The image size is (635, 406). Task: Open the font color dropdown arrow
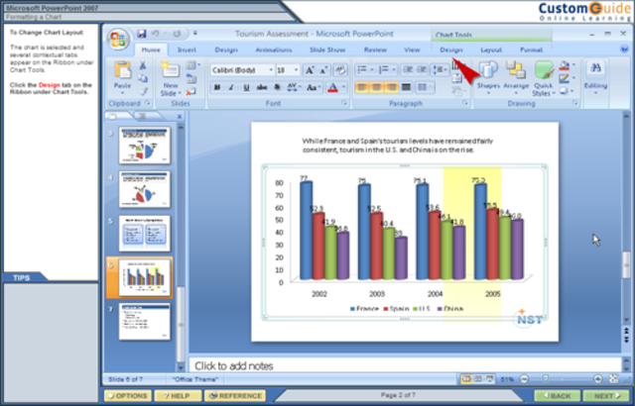(x=343, y=87)
